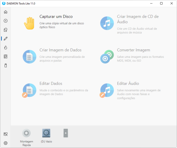The width and height of the screenshot is (177, 148).
Task: Select Editar Áudio option
Action: pyautogui.click(x=128, y=84)
